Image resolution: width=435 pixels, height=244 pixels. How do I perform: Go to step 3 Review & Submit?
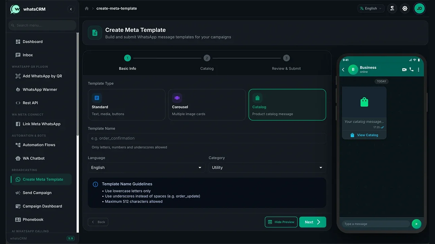[286, 63]
